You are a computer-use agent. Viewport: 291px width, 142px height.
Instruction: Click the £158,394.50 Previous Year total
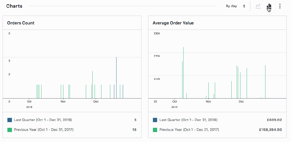tap(270, 130)
